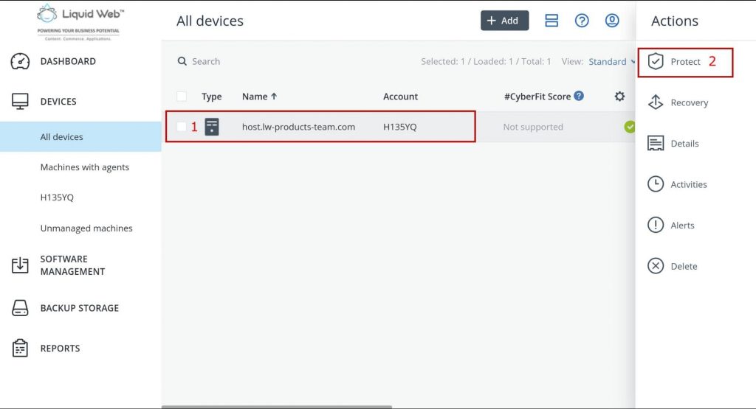Toggle checkbox for host.lw-products-team.com row
756x409 pixels.
(182, 127)
